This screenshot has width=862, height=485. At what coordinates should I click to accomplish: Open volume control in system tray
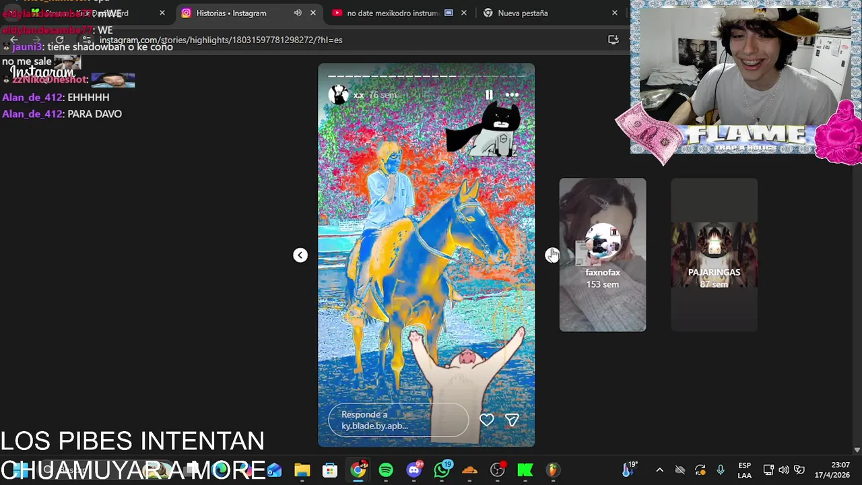coord(784,470)
